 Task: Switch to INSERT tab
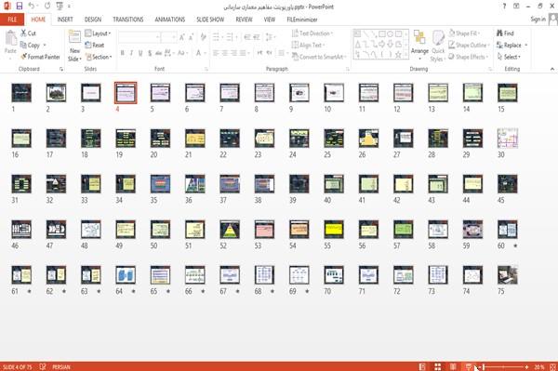point(65,20)
